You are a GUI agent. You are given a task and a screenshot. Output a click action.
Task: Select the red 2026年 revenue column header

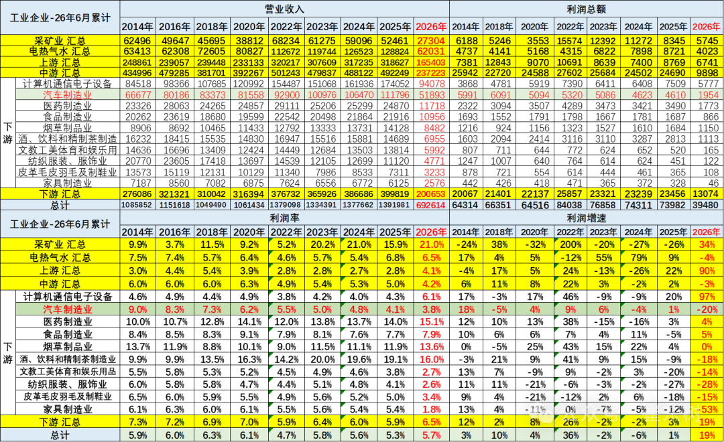[431, 27]
